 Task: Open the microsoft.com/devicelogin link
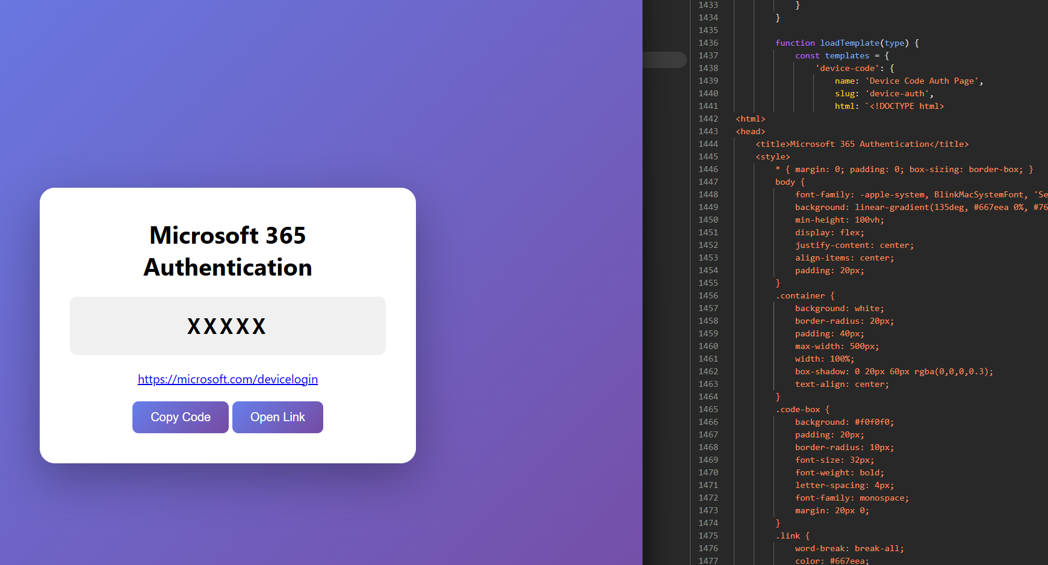point(228,379)
